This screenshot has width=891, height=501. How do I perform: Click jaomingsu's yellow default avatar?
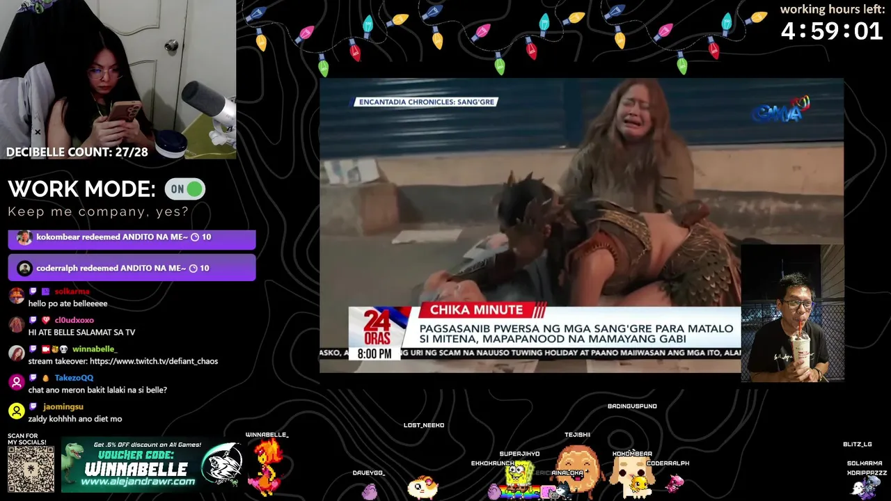(16, 411)
